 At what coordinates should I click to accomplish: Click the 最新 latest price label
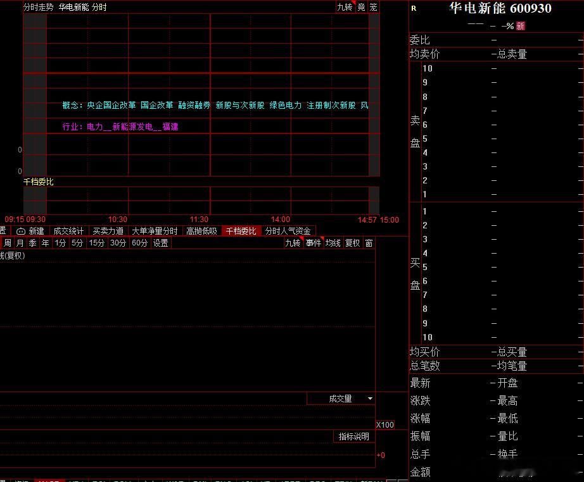coord(420,383)
